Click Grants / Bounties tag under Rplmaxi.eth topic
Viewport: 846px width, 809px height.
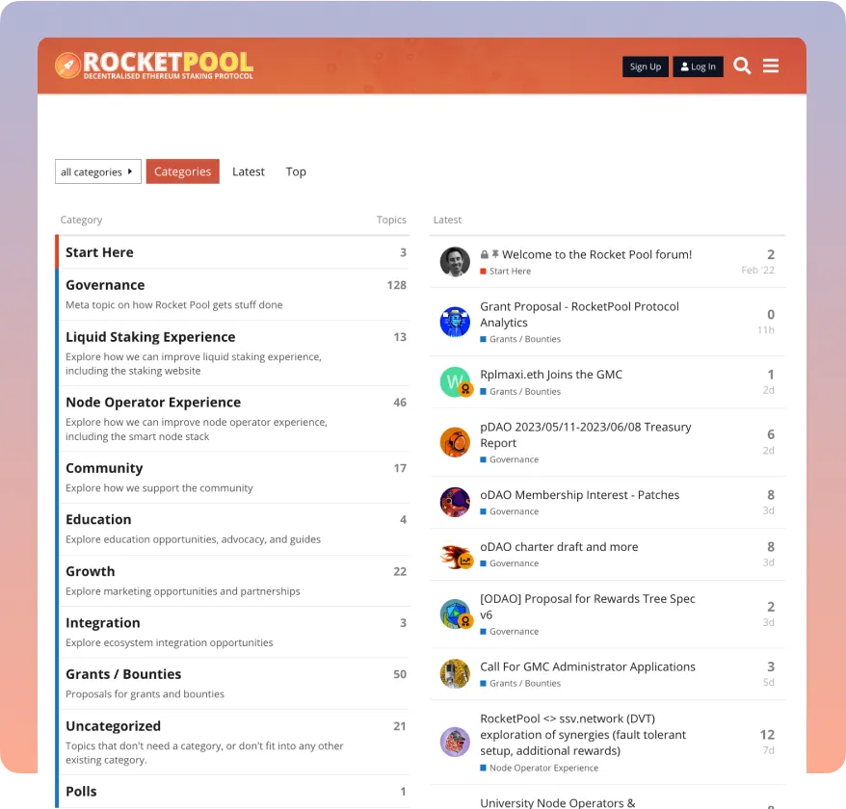coord(524,392)
